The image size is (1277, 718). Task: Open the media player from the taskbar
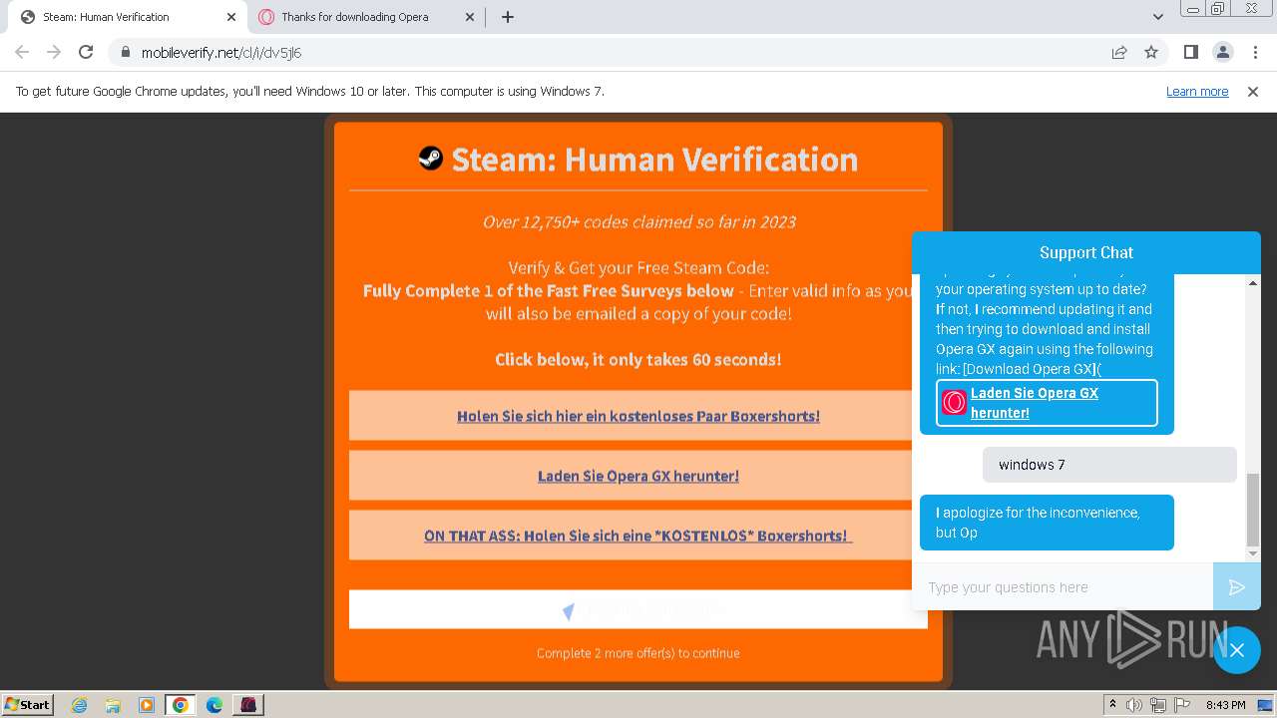pyautogui.click(x=147, y=705)
